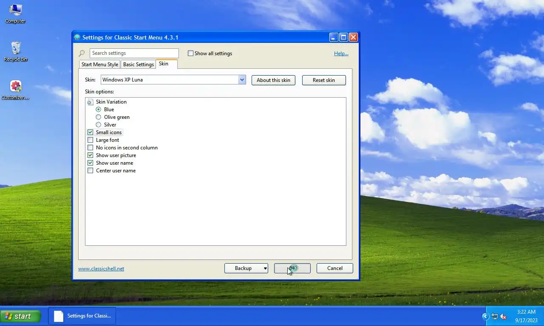Screen dimensions: 544x326
Task: Confirm with the OK button
Action: [292, 268]
